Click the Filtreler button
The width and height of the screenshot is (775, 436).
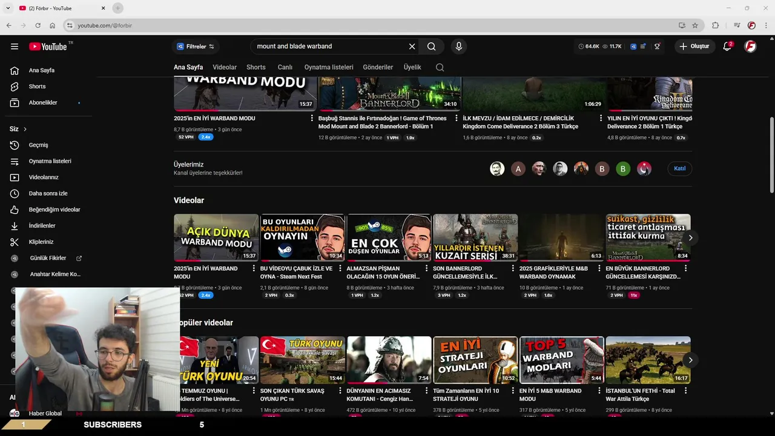coord(196,47)
